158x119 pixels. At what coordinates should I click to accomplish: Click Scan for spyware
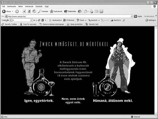[28, 24]
